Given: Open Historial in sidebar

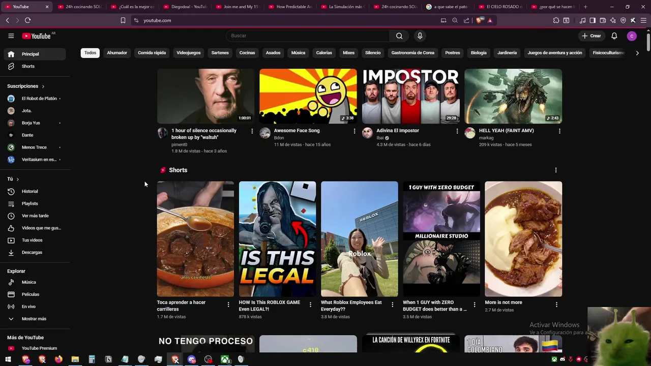Looking at the screenshot, I should (35, 191).
